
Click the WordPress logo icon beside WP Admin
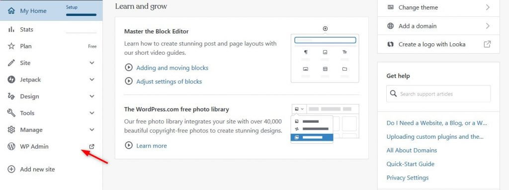coord(11,146)
